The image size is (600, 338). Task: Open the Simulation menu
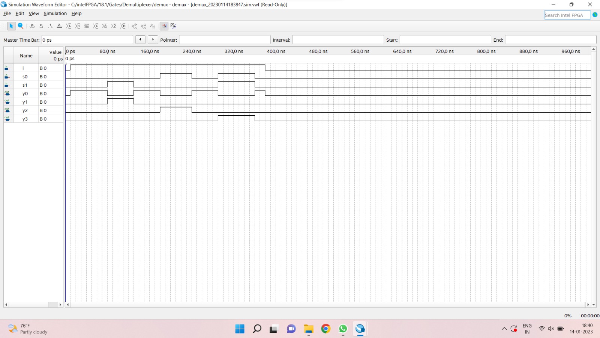(x=55, y=14)
